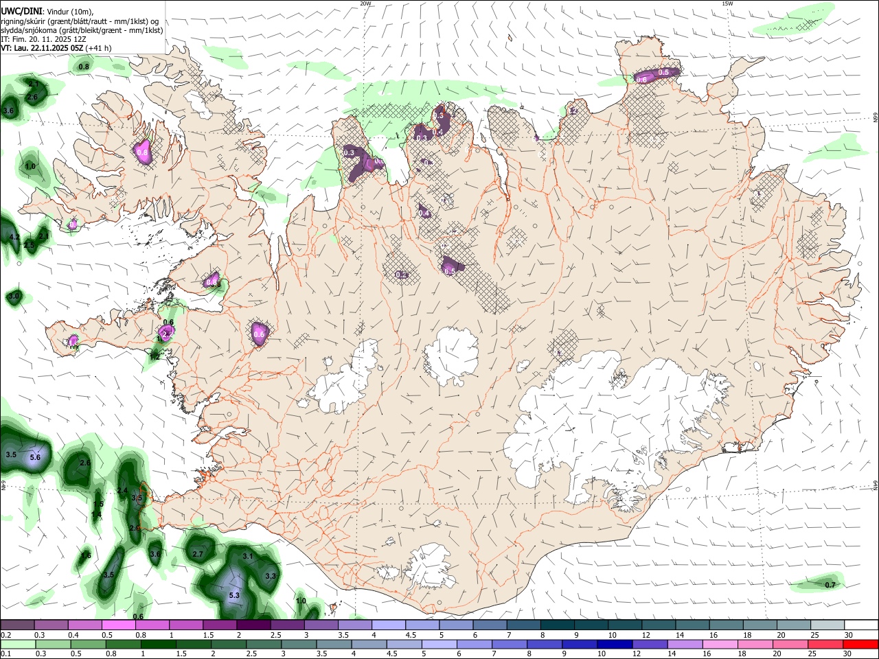Click the violet 14–16 rain legend swatch
879x659 pixels.
tap(685, 644)
